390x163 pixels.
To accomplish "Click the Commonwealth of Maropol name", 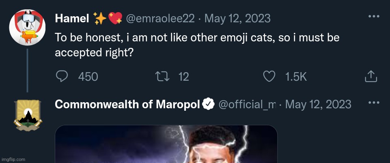I will [x=127, y=104].
